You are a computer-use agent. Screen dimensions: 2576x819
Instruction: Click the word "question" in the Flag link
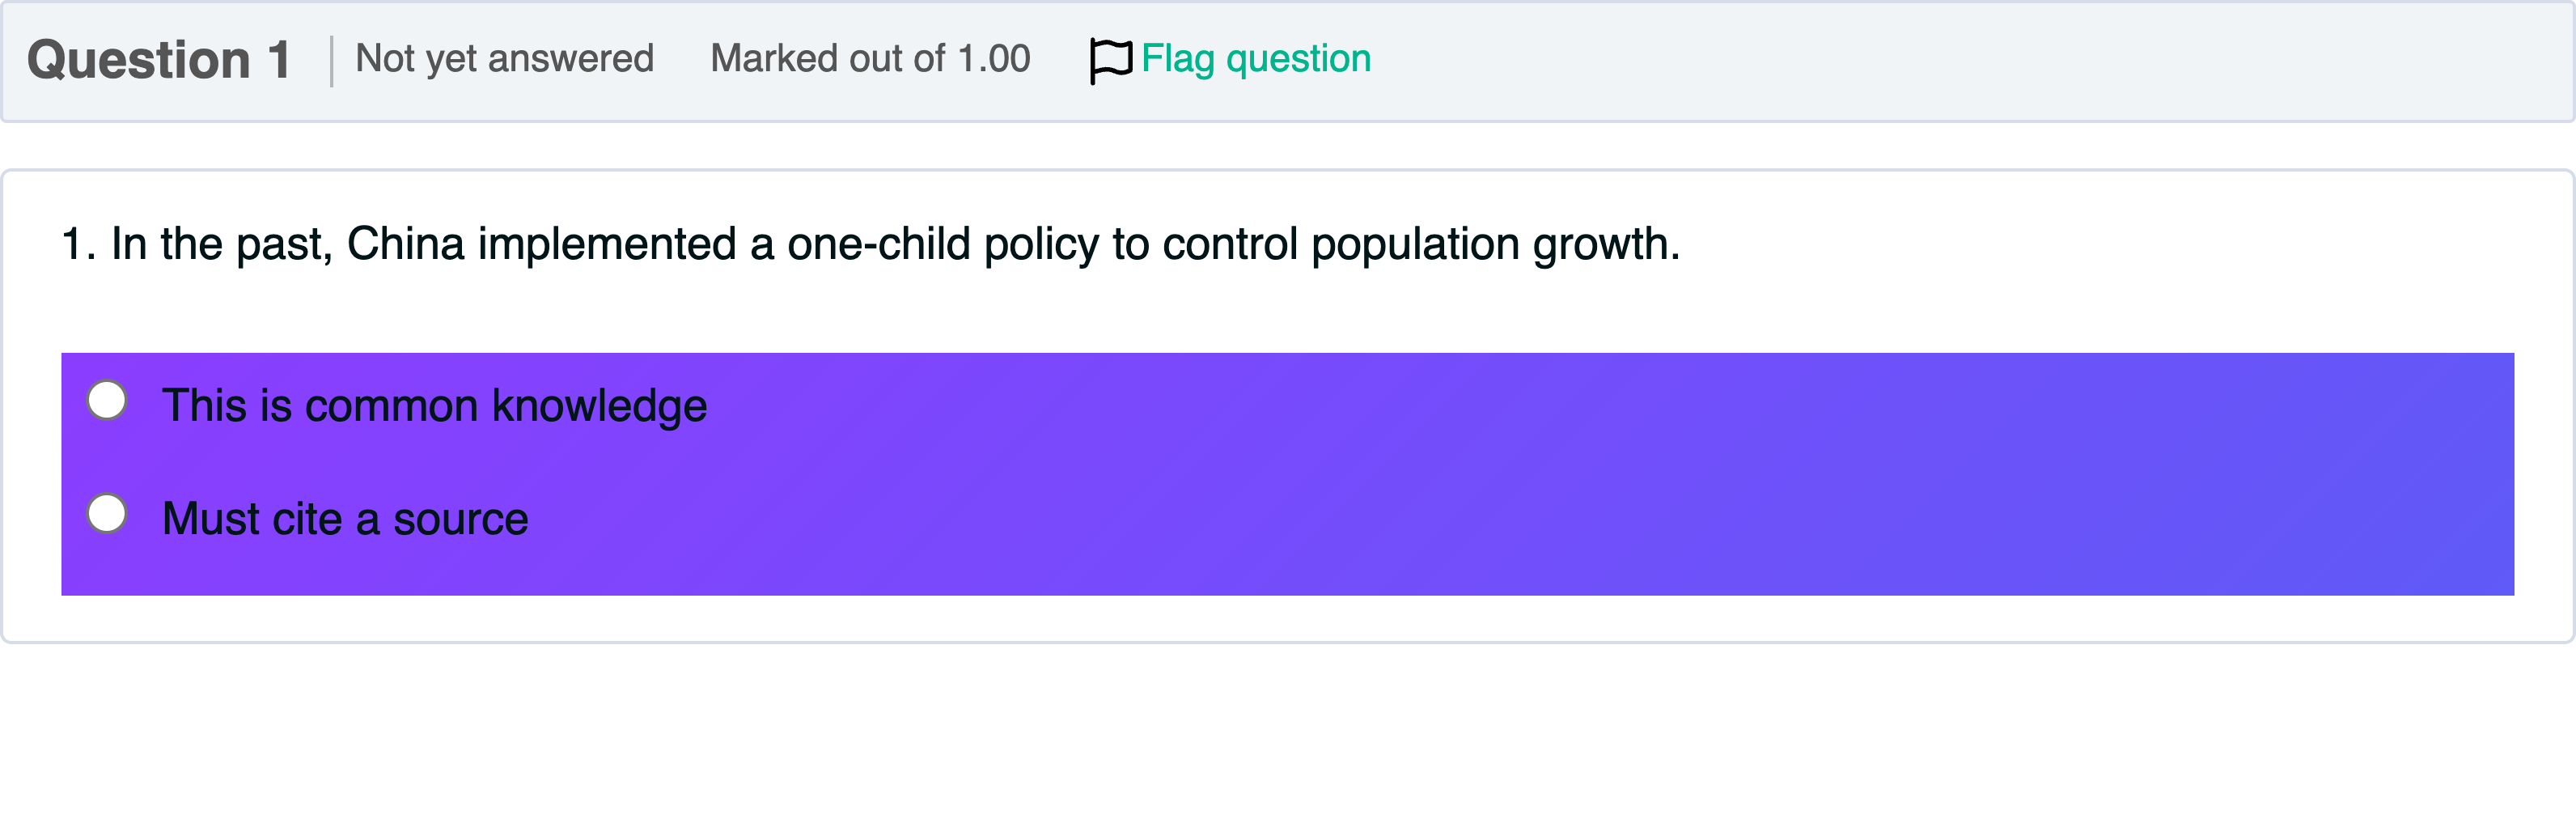click(x=1298, y=59)
